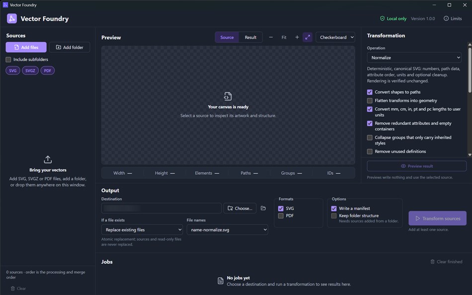Click the upload icon above Bring your vectors
The image size is (472, 295).
[48, 159]
